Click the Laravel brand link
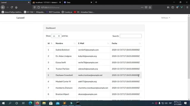The width and height of the screenshot is (190, 106). (x=20, y=18)
